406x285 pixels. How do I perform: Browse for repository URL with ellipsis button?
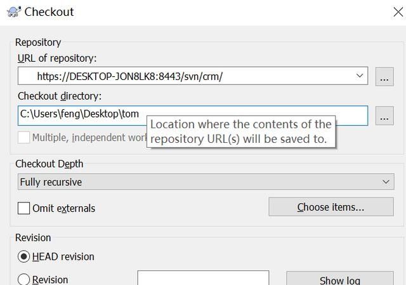[x=384, y=77]
